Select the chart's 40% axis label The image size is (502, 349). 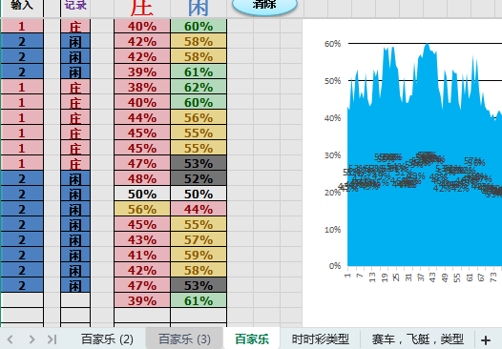point(332,118)
